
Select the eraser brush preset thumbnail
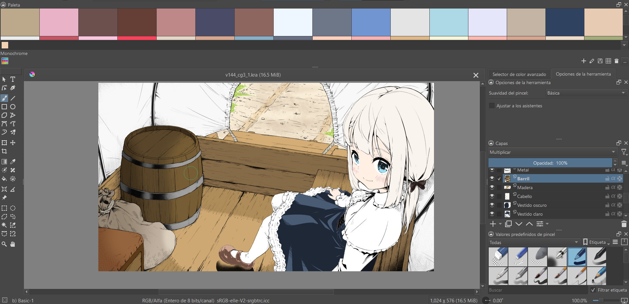point(498,257)
